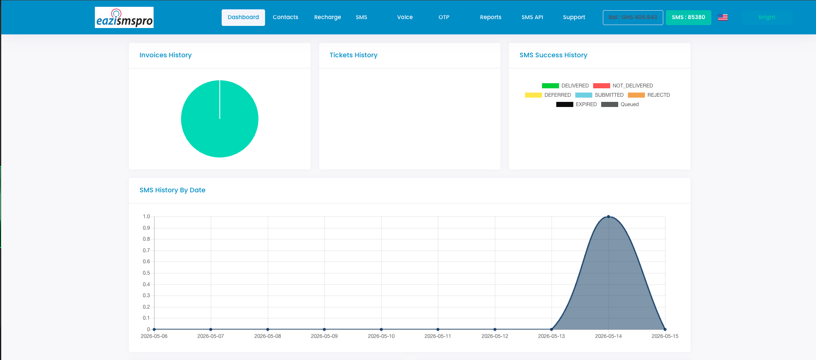Click the 2026-05-06 data point

(x=154, y=329)
